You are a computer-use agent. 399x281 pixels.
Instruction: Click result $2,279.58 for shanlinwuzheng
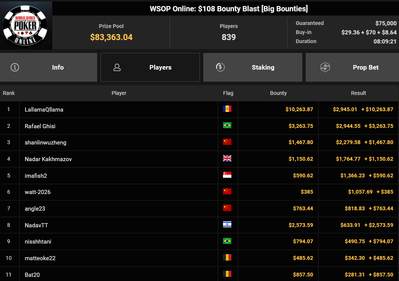(348, 143)
